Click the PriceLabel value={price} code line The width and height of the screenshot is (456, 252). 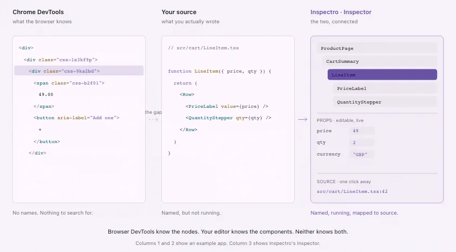coord(227,106)
